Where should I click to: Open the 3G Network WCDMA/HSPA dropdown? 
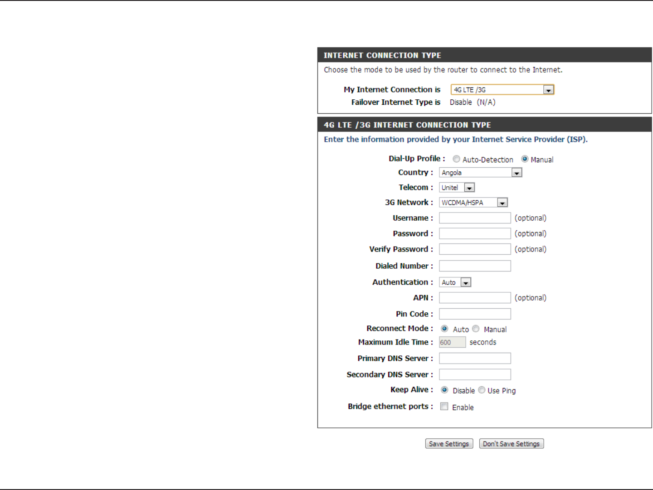pyautogui.click(x=473, y=203)
